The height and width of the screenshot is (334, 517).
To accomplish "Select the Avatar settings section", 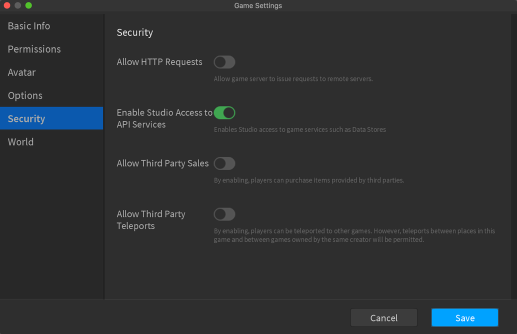I will pyautogui.click(x=21, y=72).
